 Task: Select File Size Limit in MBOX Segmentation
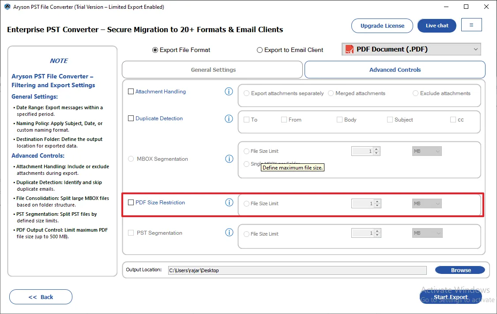pos(246,151)
